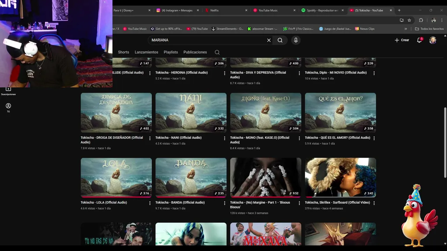The height and width of the screenshot is (251, 447).
Task: Open Todos los favoritos folder
Action: (429, 29)
